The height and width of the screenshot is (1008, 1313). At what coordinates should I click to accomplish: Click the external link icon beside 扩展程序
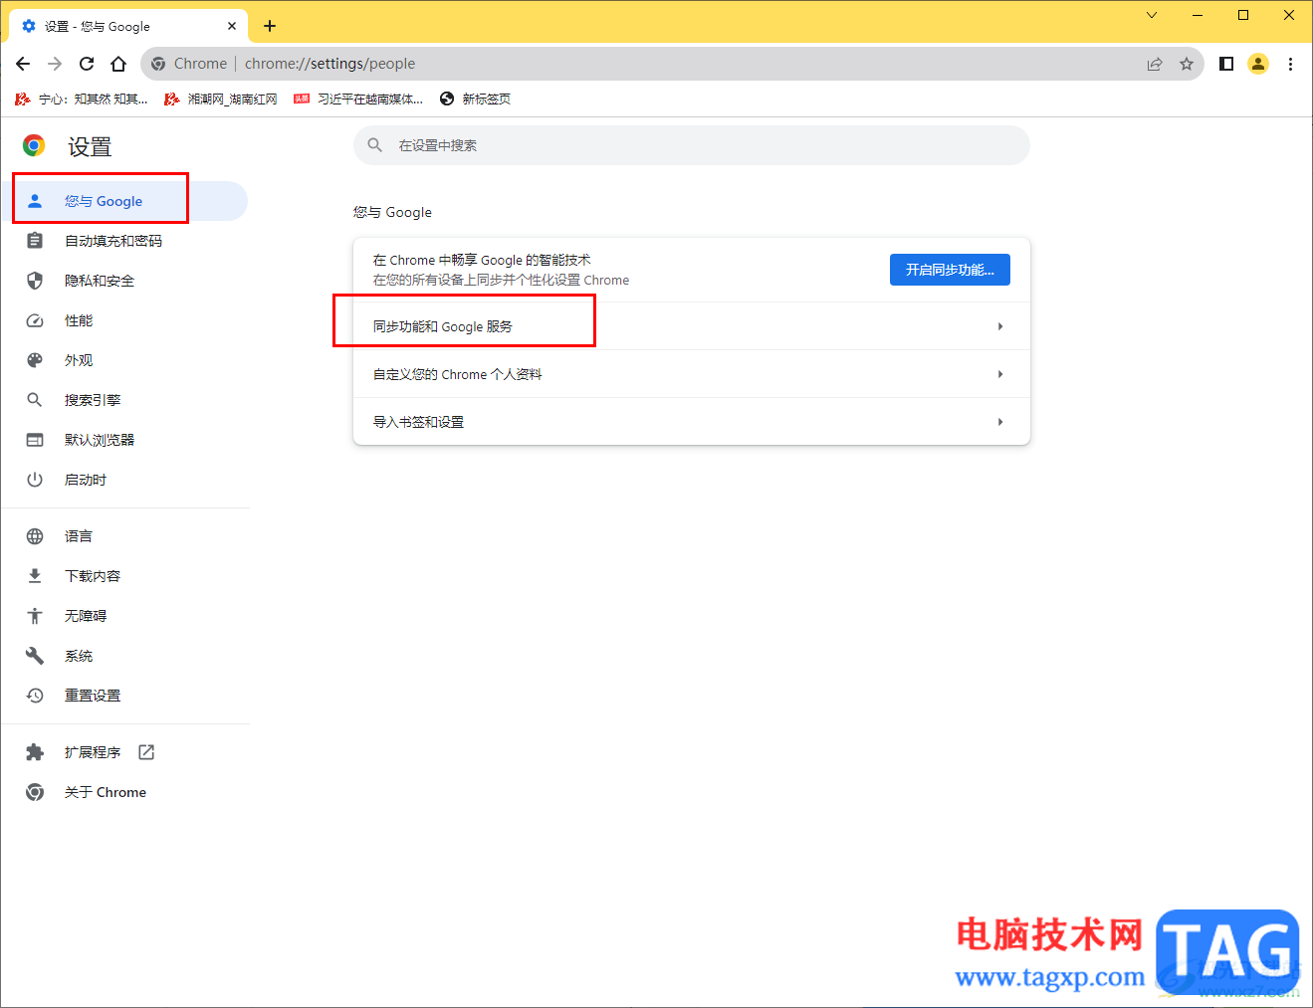[x=146, y=752]
